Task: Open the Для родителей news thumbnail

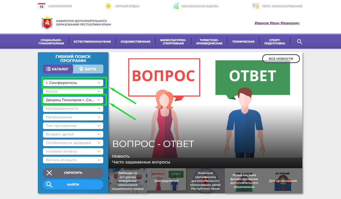Action: 166,181
